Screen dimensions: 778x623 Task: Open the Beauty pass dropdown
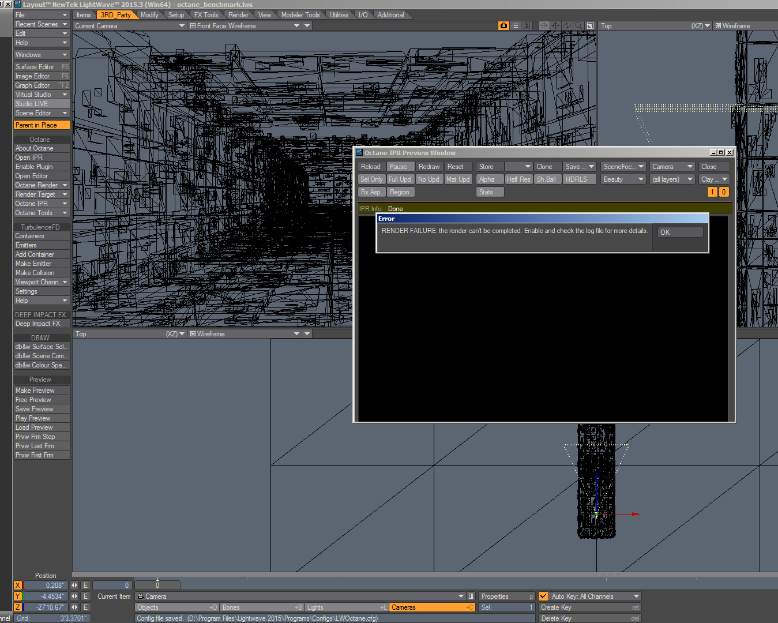pos(623,179)
